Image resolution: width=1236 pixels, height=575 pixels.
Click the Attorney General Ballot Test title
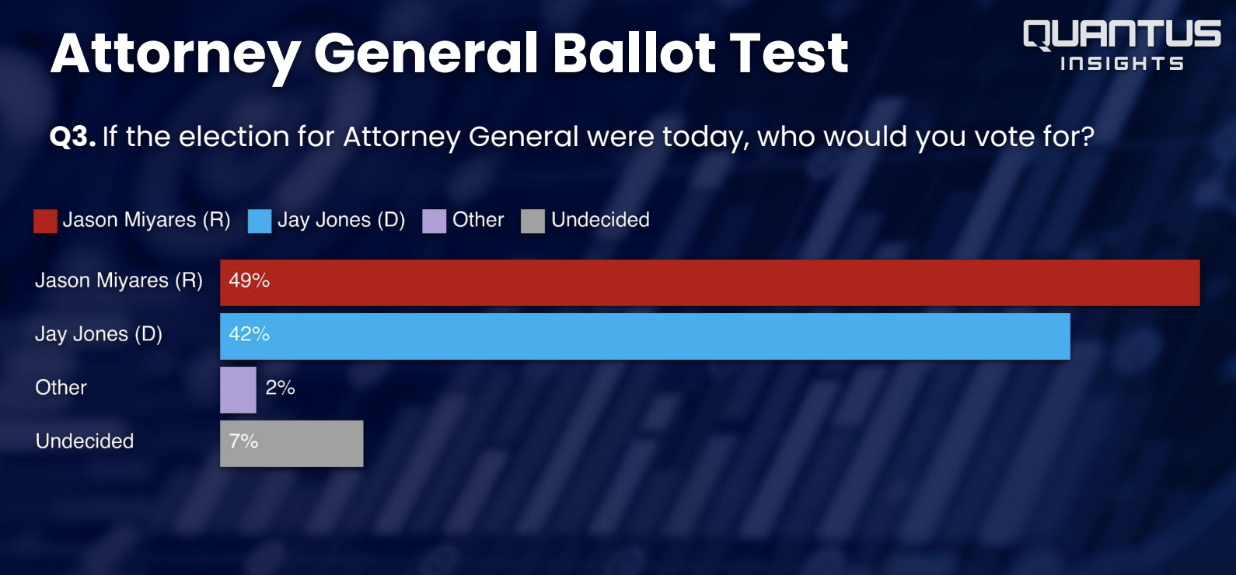point(449,54)
